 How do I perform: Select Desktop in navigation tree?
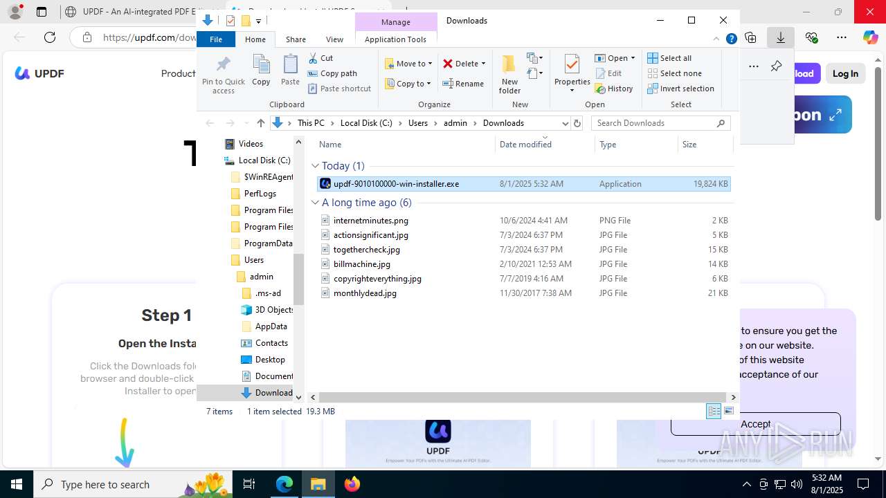click(270, 360)
